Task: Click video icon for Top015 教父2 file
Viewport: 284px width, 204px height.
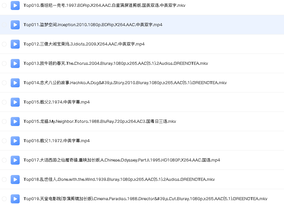Action: [x=15, y=102]
